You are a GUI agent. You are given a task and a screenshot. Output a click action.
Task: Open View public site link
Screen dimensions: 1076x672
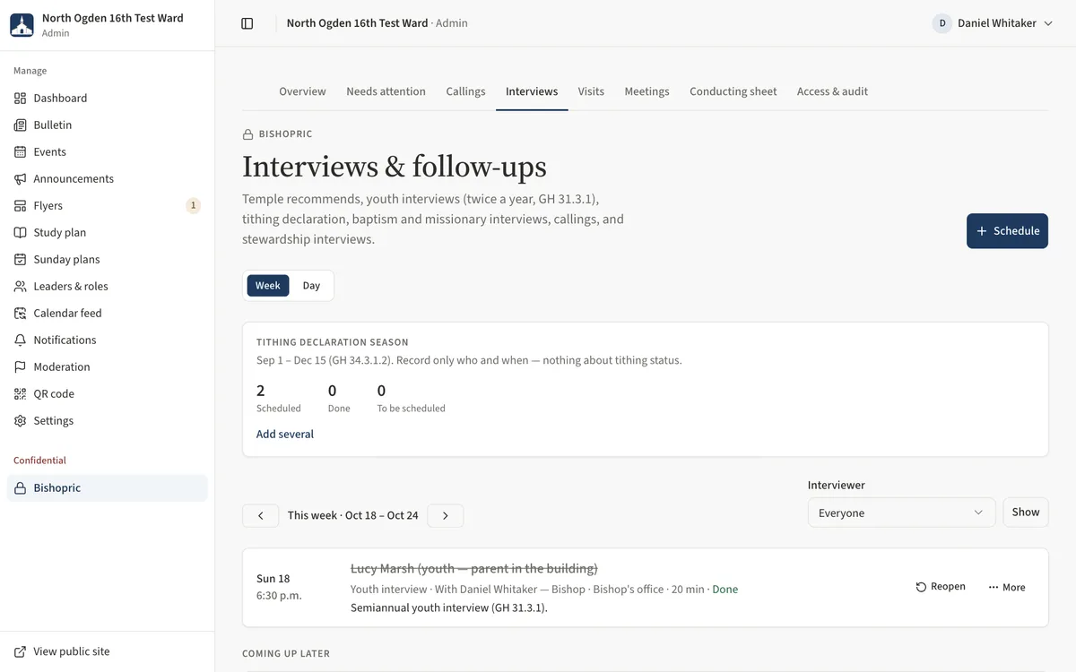click(x=108, y=651)
